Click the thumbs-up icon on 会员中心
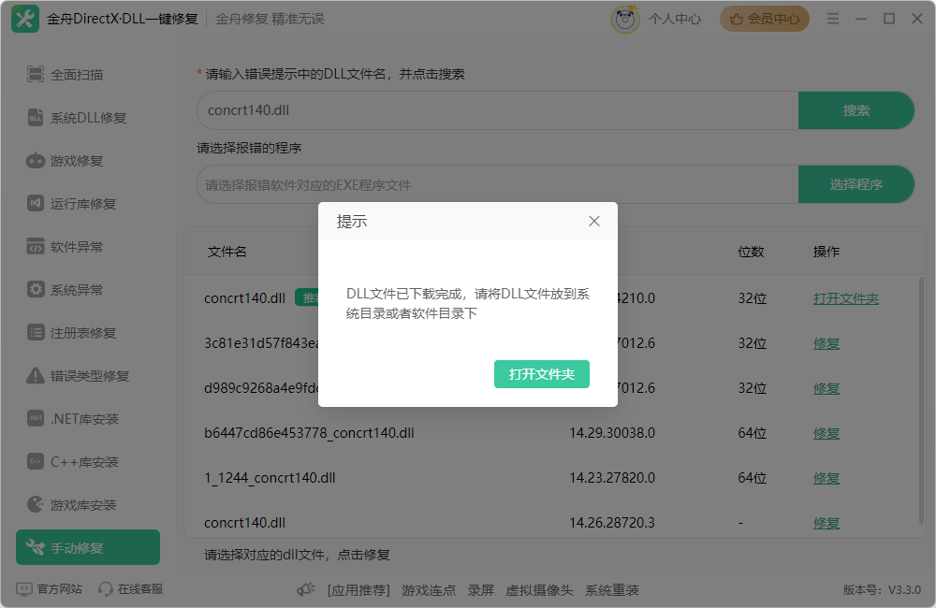 pos(737,19)
